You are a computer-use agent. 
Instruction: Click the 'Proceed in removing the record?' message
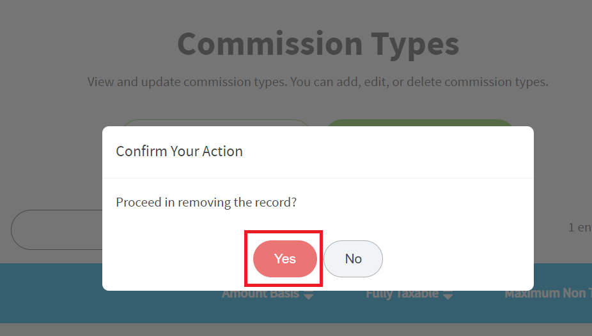(206, 202)
